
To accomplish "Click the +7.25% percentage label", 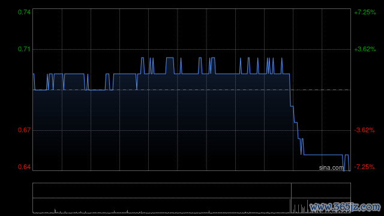I will click(x=365, y=12).
